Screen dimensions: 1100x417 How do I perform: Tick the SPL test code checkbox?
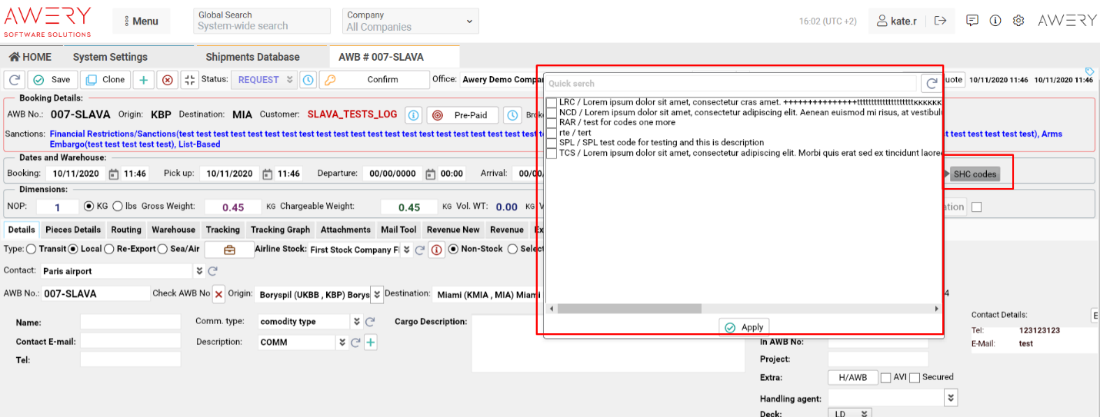click(x=552, y=143)
